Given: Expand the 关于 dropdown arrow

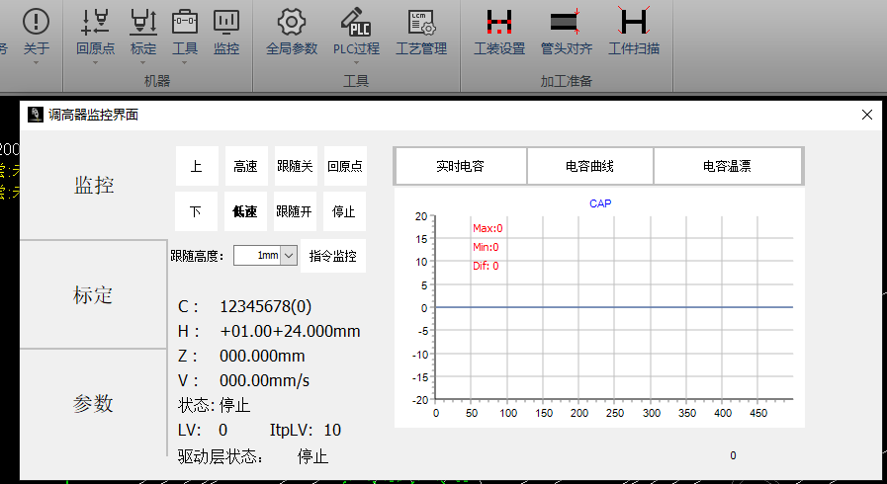Looking at the screenshot, I should 37,62.
